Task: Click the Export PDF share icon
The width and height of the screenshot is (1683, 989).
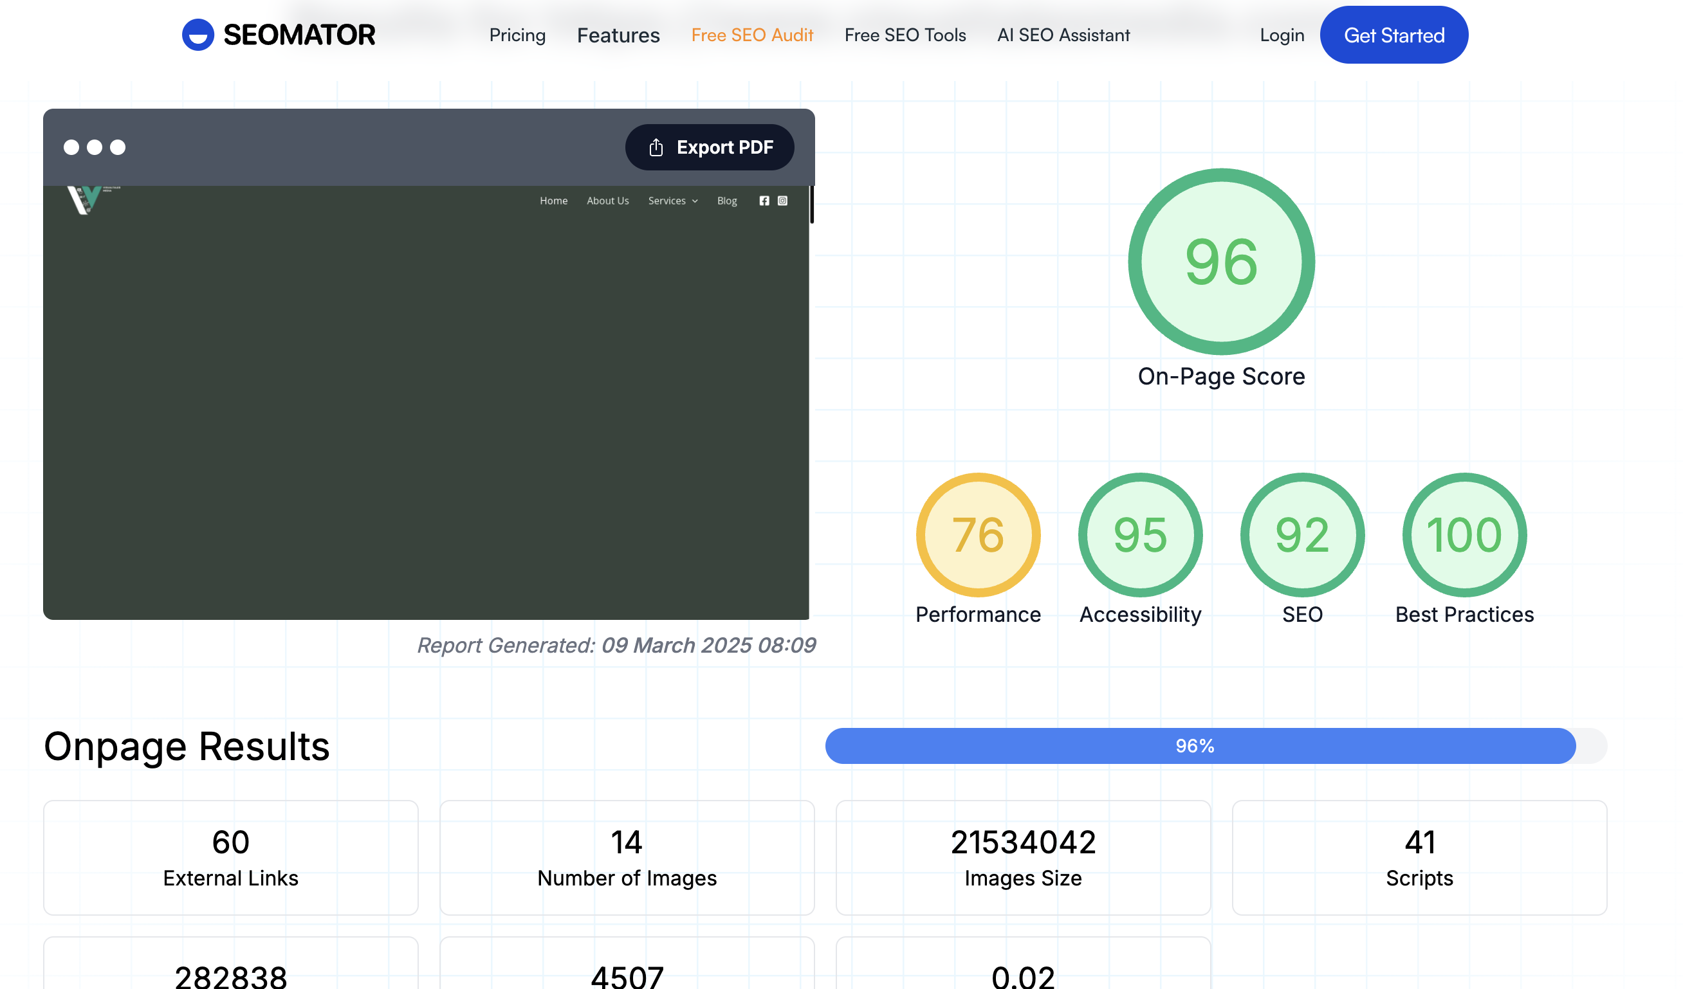Action: [x=656, y=147]
